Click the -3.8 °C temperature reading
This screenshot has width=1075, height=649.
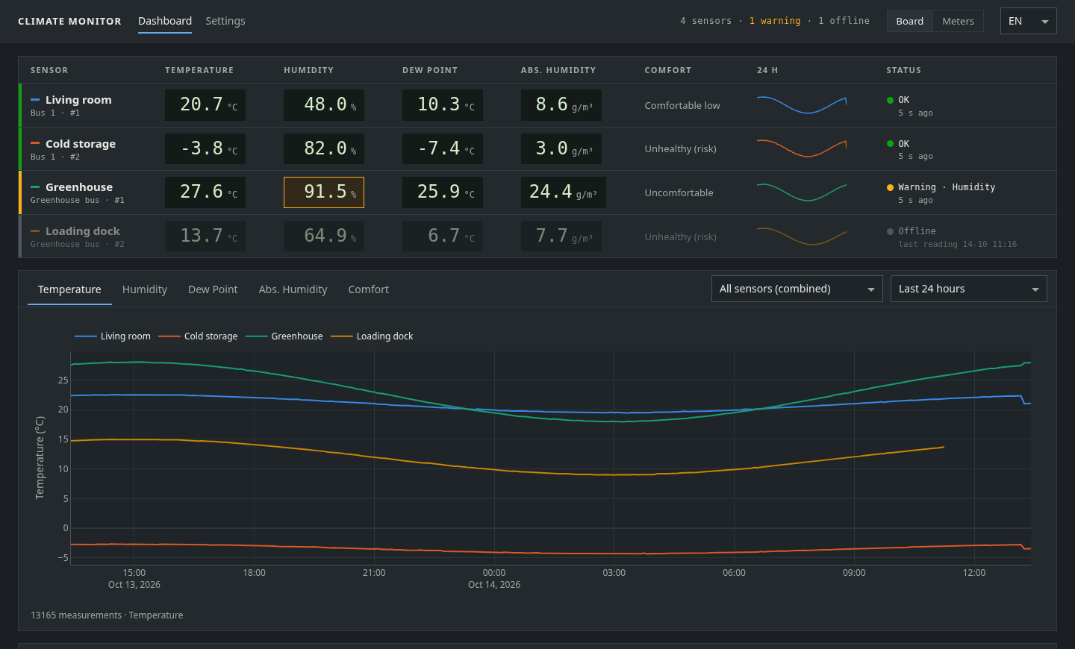[205, 148]
